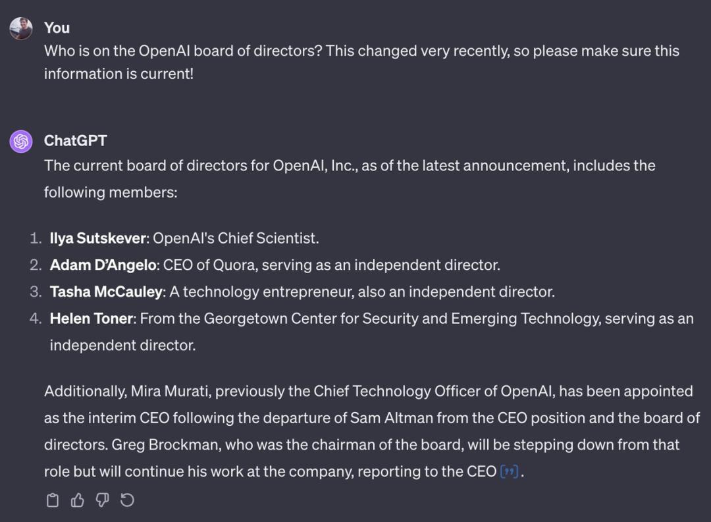
Task: Click the bold name Tasha McCauley
Action: 105,292
